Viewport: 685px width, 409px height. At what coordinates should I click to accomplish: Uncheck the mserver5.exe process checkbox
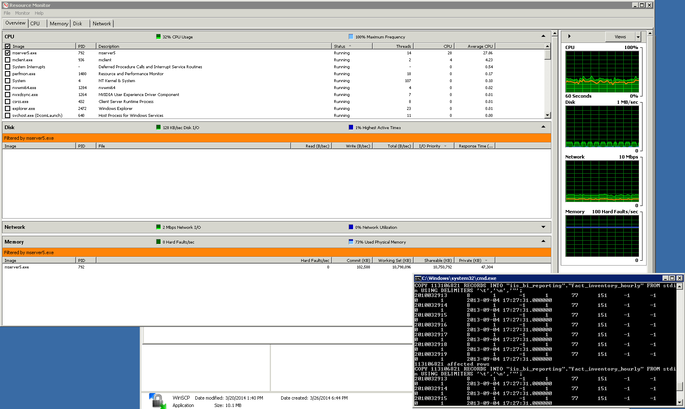(7, 53)
